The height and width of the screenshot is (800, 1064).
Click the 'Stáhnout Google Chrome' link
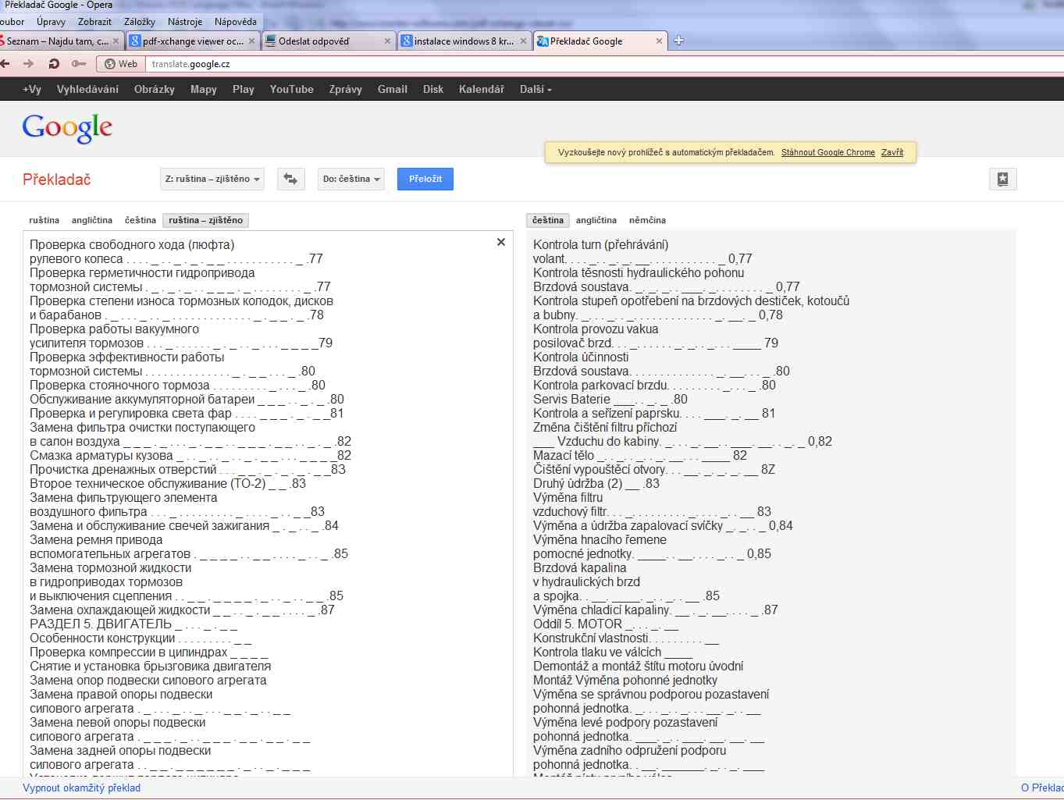(x=828, y=152)
